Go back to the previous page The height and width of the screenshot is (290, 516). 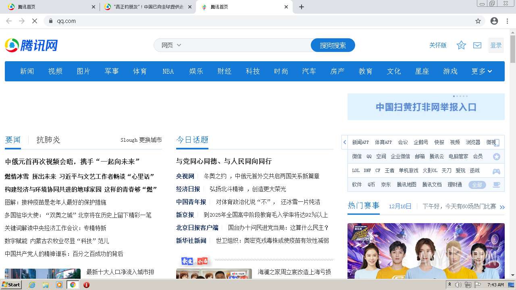[9, 21]
